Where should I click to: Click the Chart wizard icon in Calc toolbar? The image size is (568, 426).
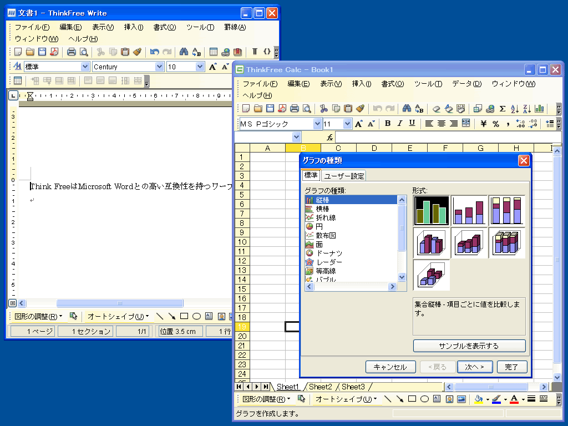point(539,108)
